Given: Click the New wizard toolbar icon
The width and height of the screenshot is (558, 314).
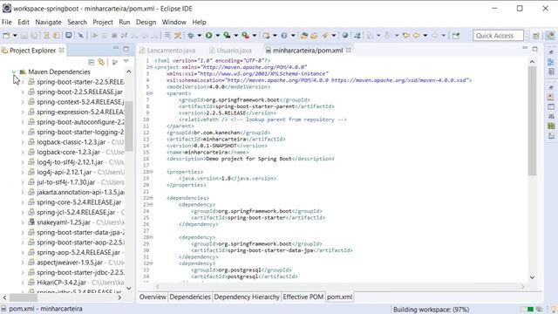Looking at the screenshot, I should point(6,36).
